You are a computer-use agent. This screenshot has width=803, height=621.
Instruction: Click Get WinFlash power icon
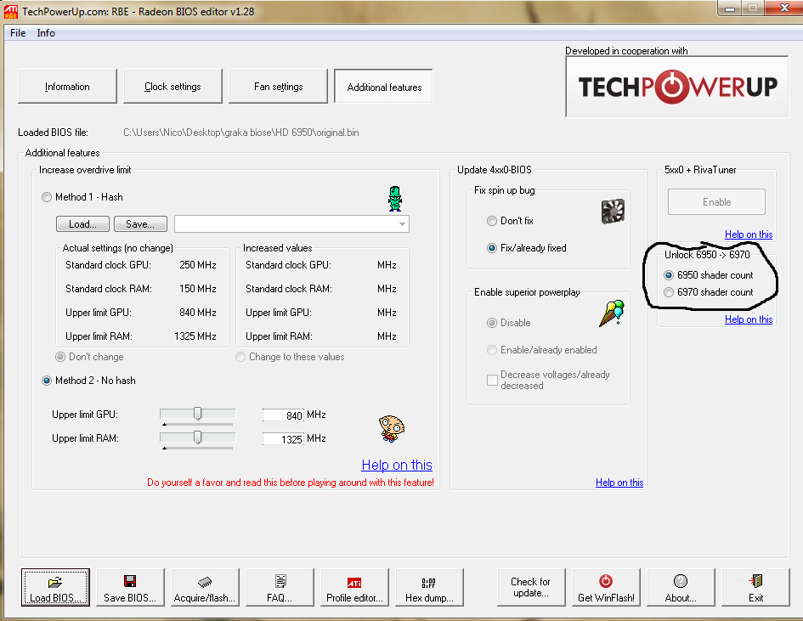[x=606, y=581]
